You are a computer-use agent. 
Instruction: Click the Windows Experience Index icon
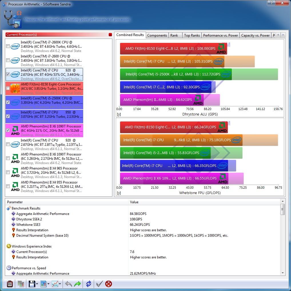point(9,246)
